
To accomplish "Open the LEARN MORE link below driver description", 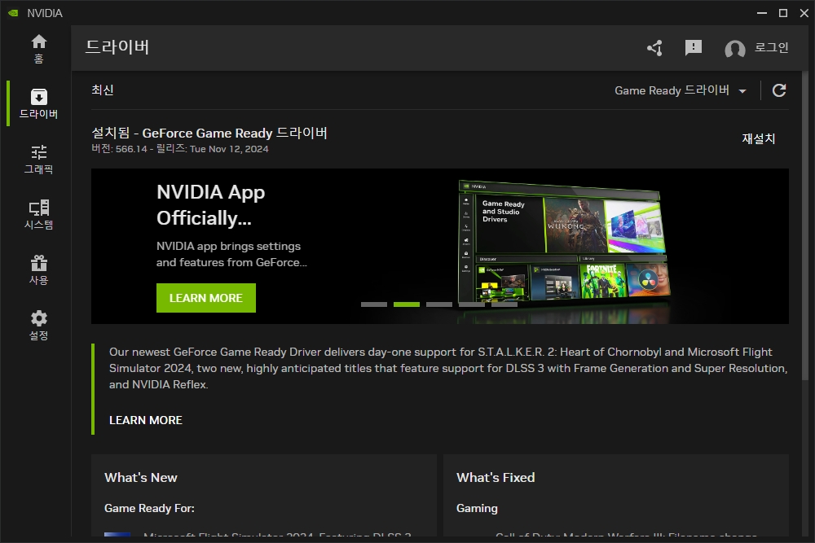I will point(146,420).
